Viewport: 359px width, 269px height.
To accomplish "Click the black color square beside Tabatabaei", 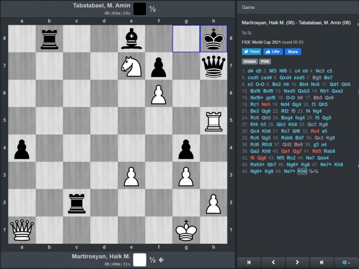I will click(x=140, y=9).
